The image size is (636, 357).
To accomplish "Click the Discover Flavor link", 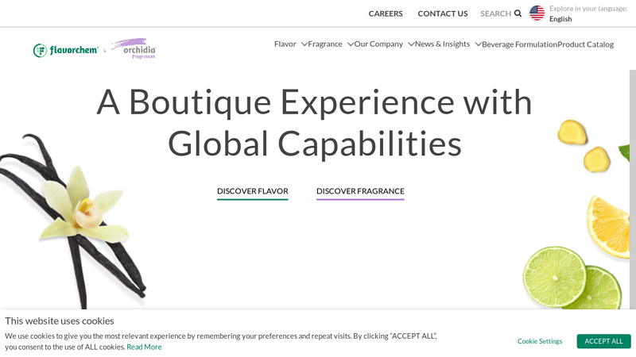I will [252, 191].
